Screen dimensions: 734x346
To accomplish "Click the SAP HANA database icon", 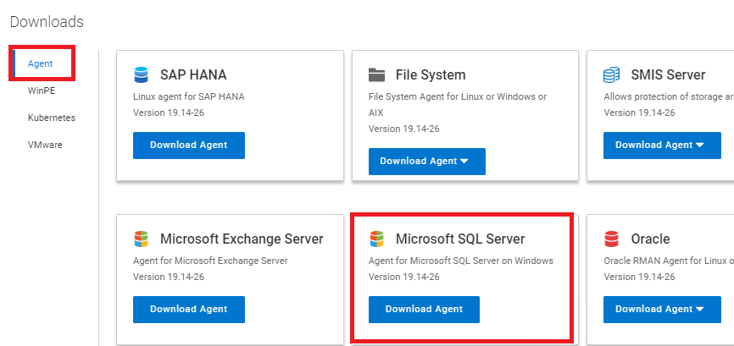I will click(x=142, y=74).
